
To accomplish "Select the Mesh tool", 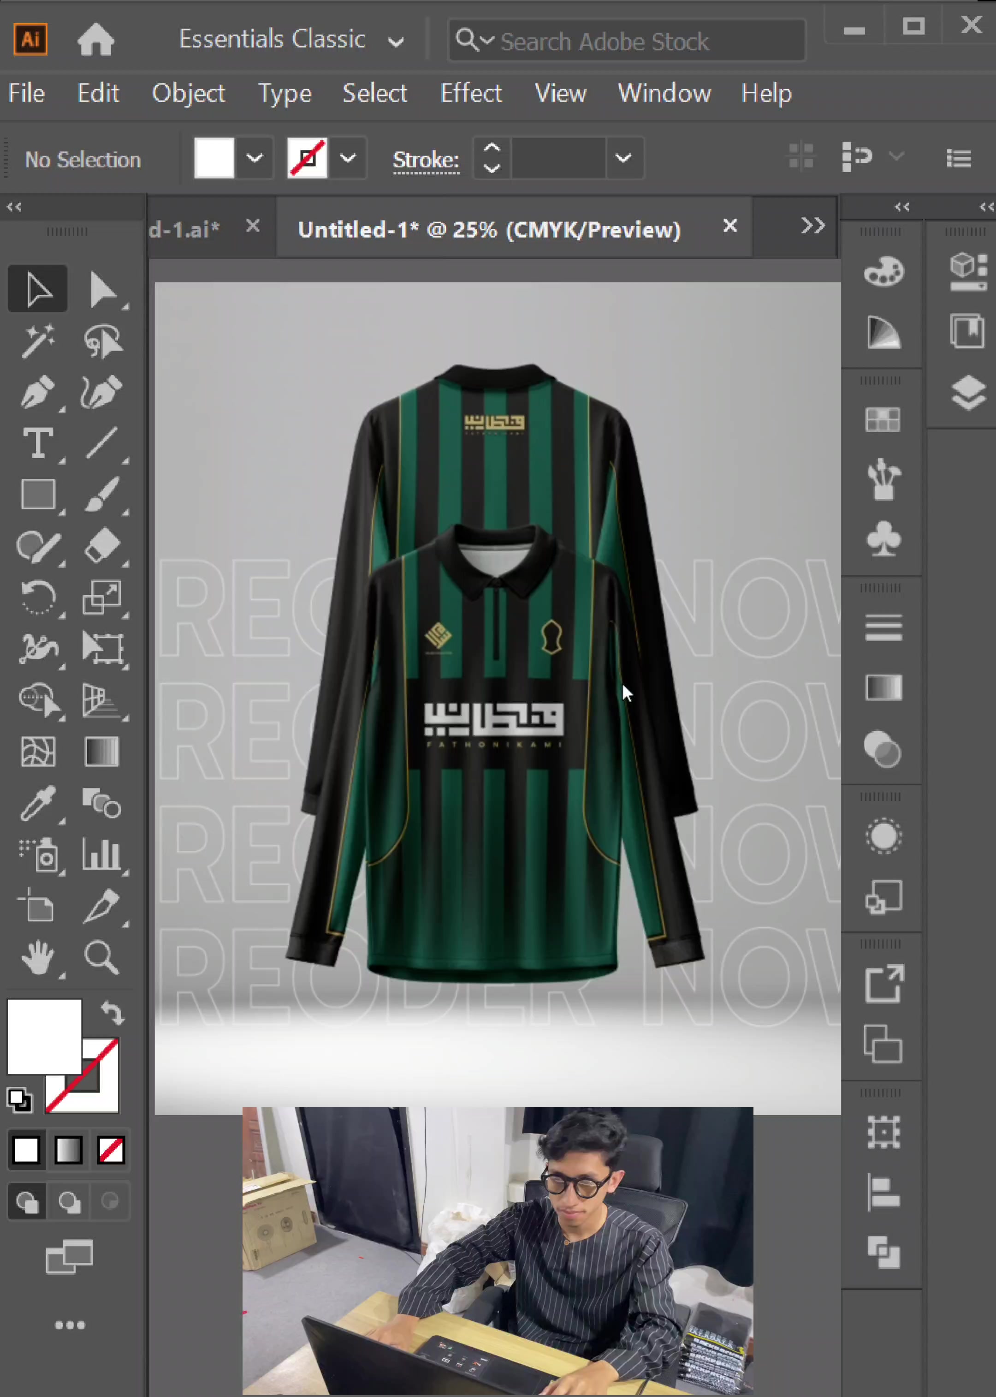I will tap(37, 752).
